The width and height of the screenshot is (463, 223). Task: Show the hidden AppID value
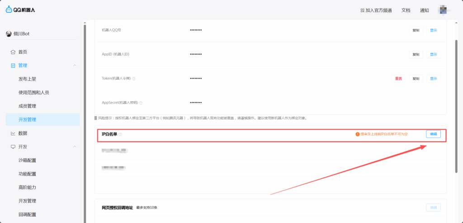tap(433, 55)
